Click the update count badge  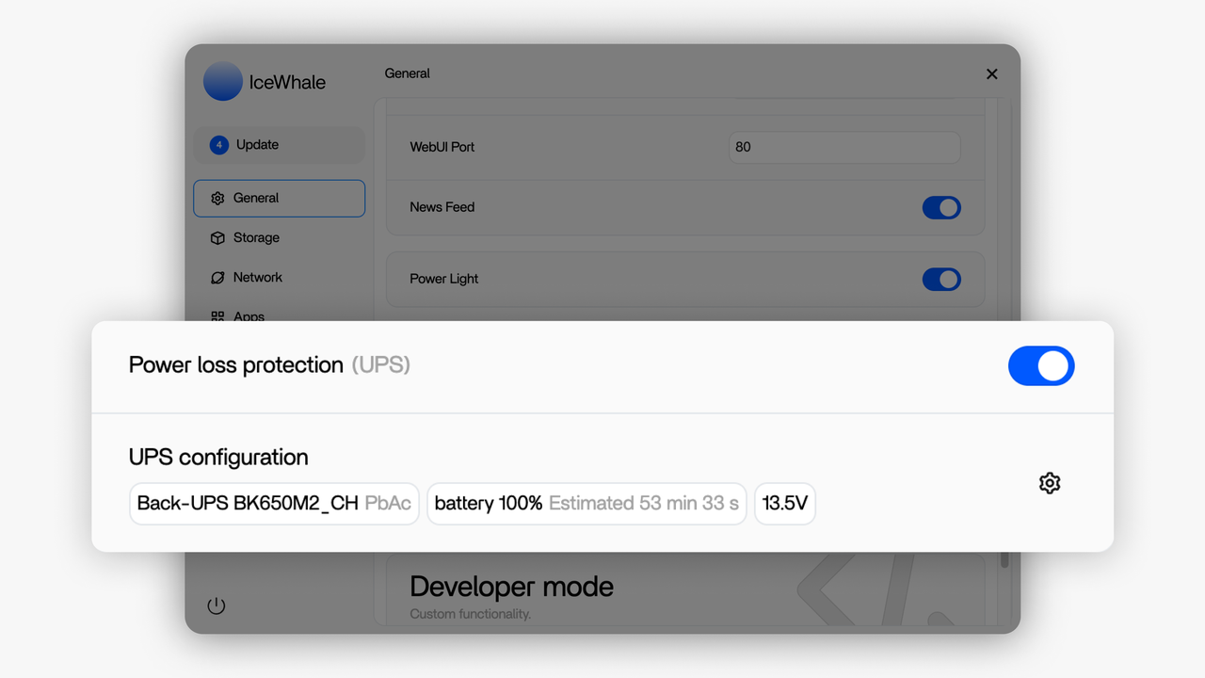click(x=219, y=145)
